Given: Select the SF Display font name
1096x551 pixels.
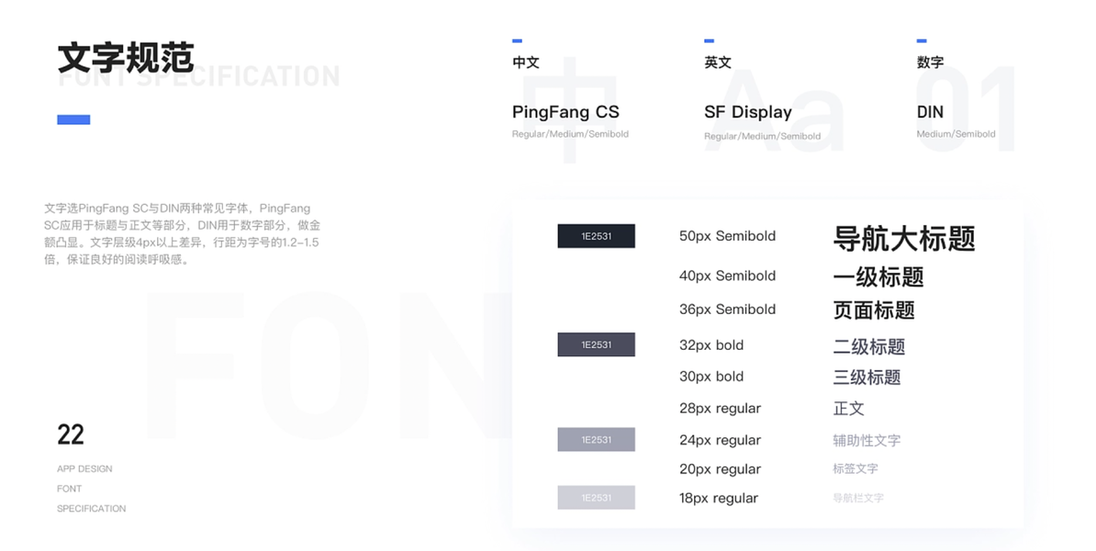Looking at the screenshot, I should (747, 112).
